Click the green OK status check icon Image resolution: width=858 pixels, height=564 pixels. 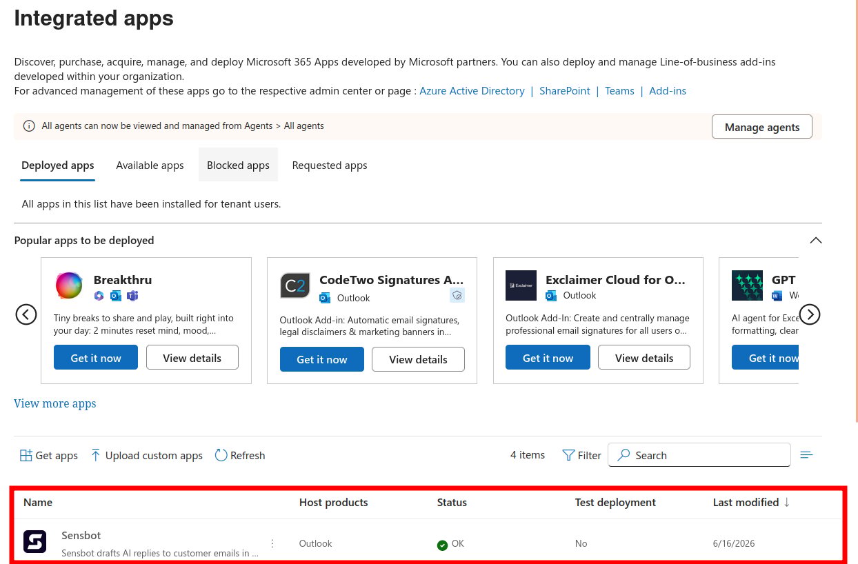pos(442,545)
